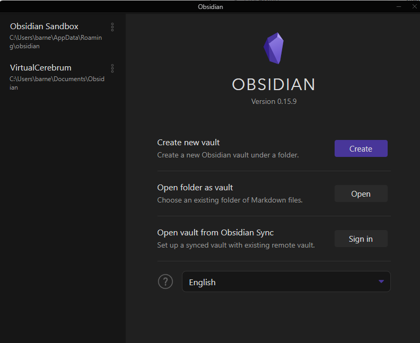
Task: Click the purple Obsidian crystal logo
Action: pyautogui.click(x=274, y=48)
